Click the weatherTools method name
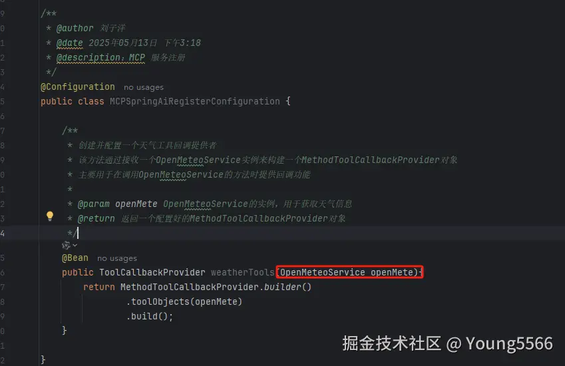Viewport: 565px width, 366px height. (242, 272)
